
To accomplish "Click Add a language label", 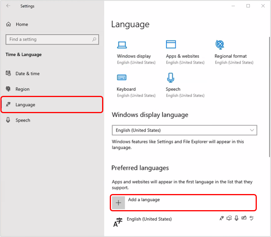I will tap(144, 200).
